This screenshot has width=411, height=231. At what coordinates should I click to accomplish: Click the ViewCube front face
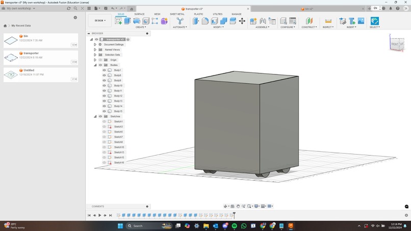pyautogui.click(x=395, y=44)
